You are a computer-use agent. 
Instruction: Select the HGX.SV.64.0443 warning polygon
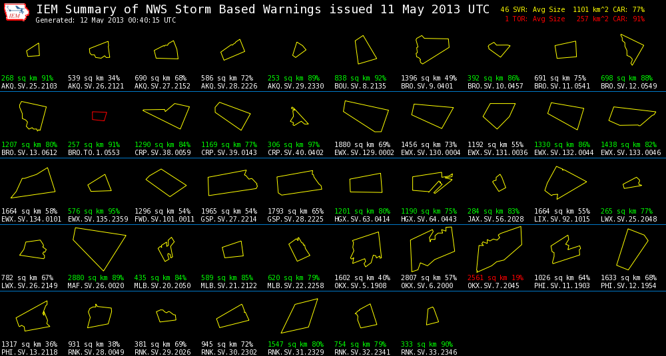432,183
